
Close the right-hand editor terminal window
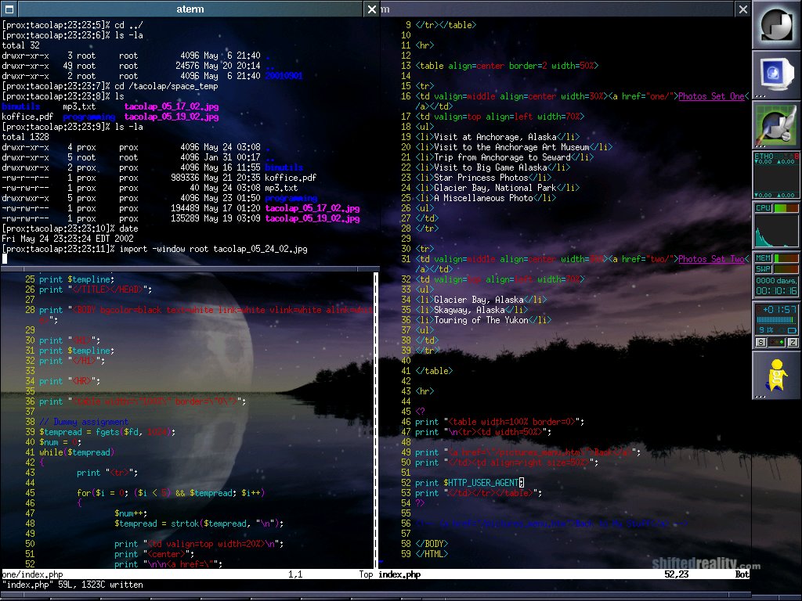point(743,9)
